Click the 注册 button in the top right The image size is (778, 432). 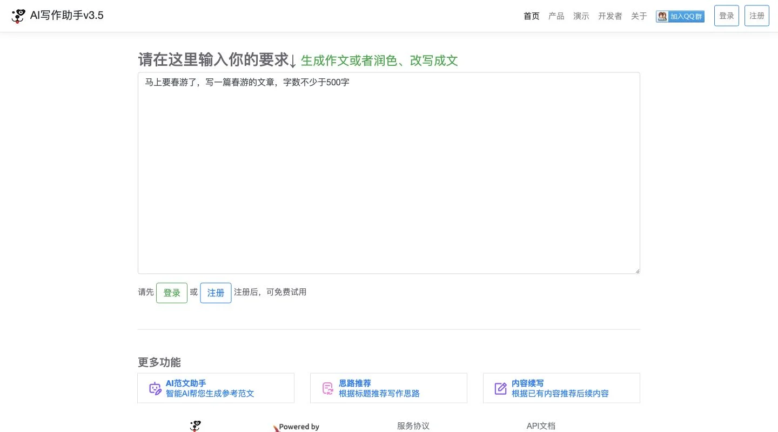pyautogui.click(x=756, y=15)
